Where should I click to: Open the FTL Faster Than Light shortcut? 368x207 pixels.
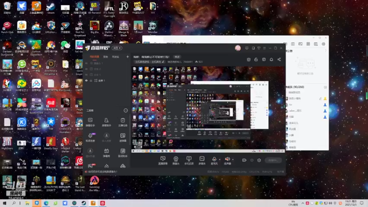(x=109, y=9)
